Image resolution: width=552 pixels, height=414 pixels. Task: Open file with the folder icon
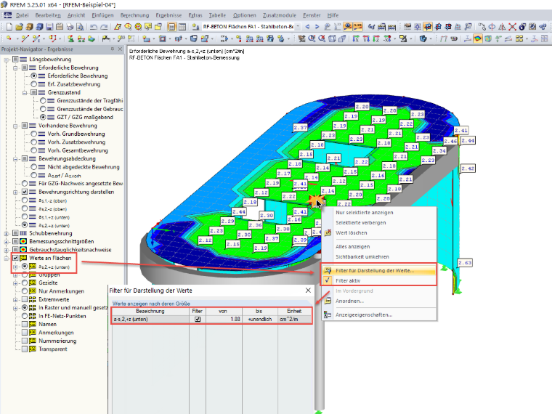coord(19,27)
